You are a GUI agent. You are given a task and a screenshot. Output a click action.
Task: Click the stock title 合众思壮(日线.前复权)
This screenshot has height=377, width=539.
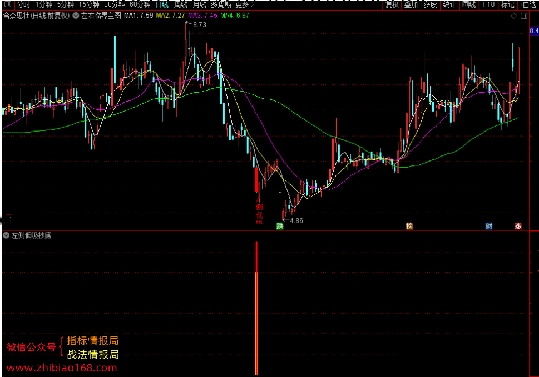tap(37, 16)
